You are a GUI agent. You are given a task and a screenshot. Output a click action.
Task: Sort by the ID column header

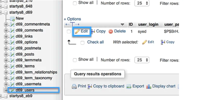point(131,24)
